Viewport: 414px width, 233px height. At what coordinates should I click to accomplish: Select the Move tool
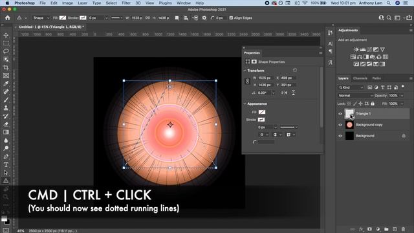6,35
